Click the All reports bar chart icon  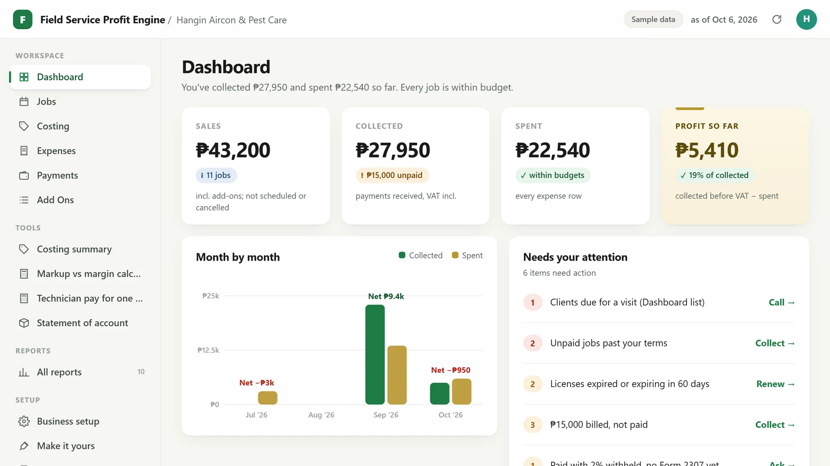(24, 372)
